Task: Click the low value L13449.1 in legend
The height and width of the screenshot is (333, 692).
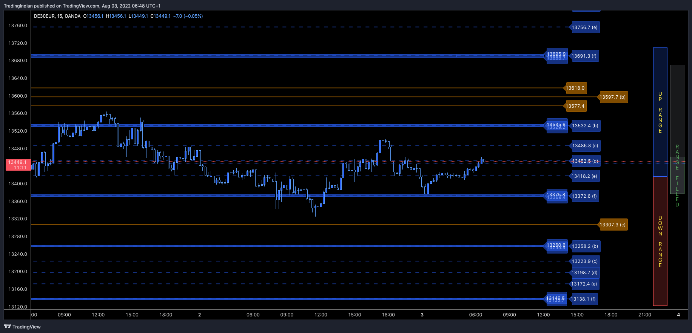Action: point(138,16)
